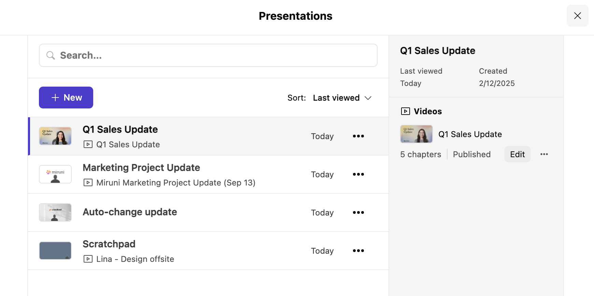Click video icon beside Q1 Sales Update subtitle
The width and height of the screenshot is (594, 296).
coord(88,144)
